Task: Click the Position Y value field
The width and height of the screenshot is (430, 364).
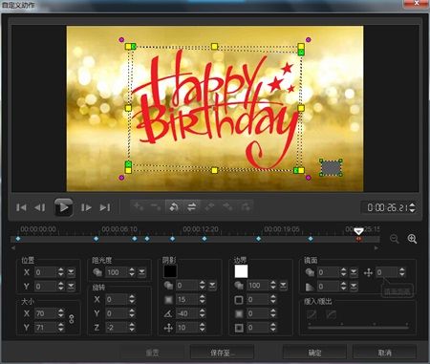Action: coord(46,287)
